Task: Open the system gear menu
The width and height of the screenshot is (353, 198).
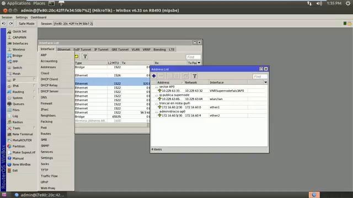Action: [x=348, y=3]
